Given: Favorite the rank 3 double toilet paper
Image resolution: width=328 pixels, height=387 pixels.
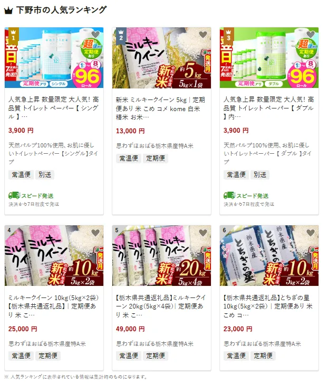Looking at the screenshot, I should click(x=311, y=35).
